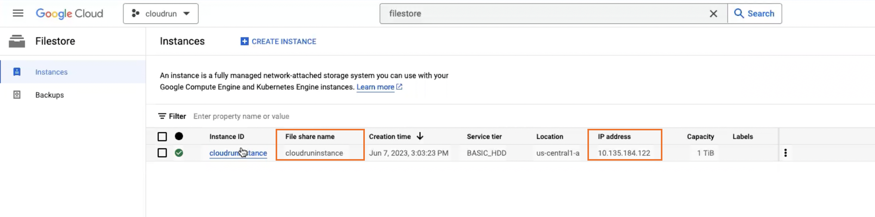
Task: Click the green ready status checkmark
Action: pos(179,153)
